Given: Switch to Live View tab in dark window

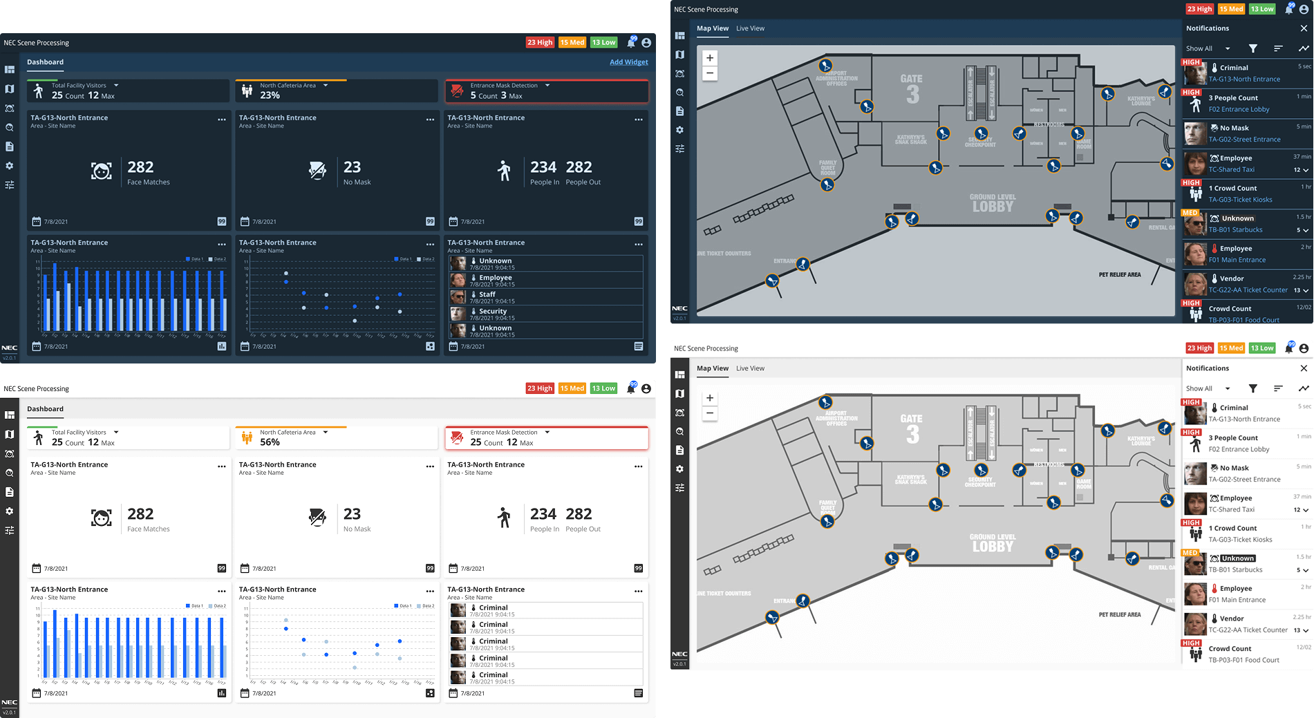Looking at the screenshot, I should click(x=750, y=28).
